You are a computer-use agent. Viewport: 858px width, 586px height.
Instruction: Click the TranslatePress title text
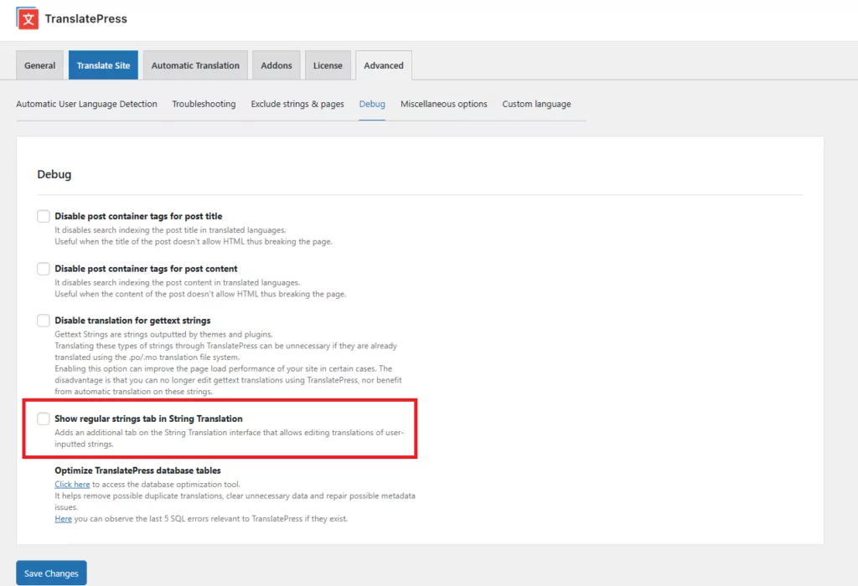[86, 18]
